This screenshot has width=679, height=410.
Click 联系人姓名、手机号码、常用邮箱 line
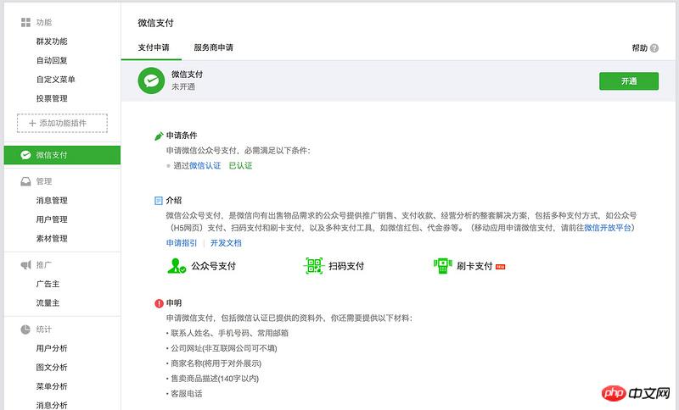click(227, 333)
